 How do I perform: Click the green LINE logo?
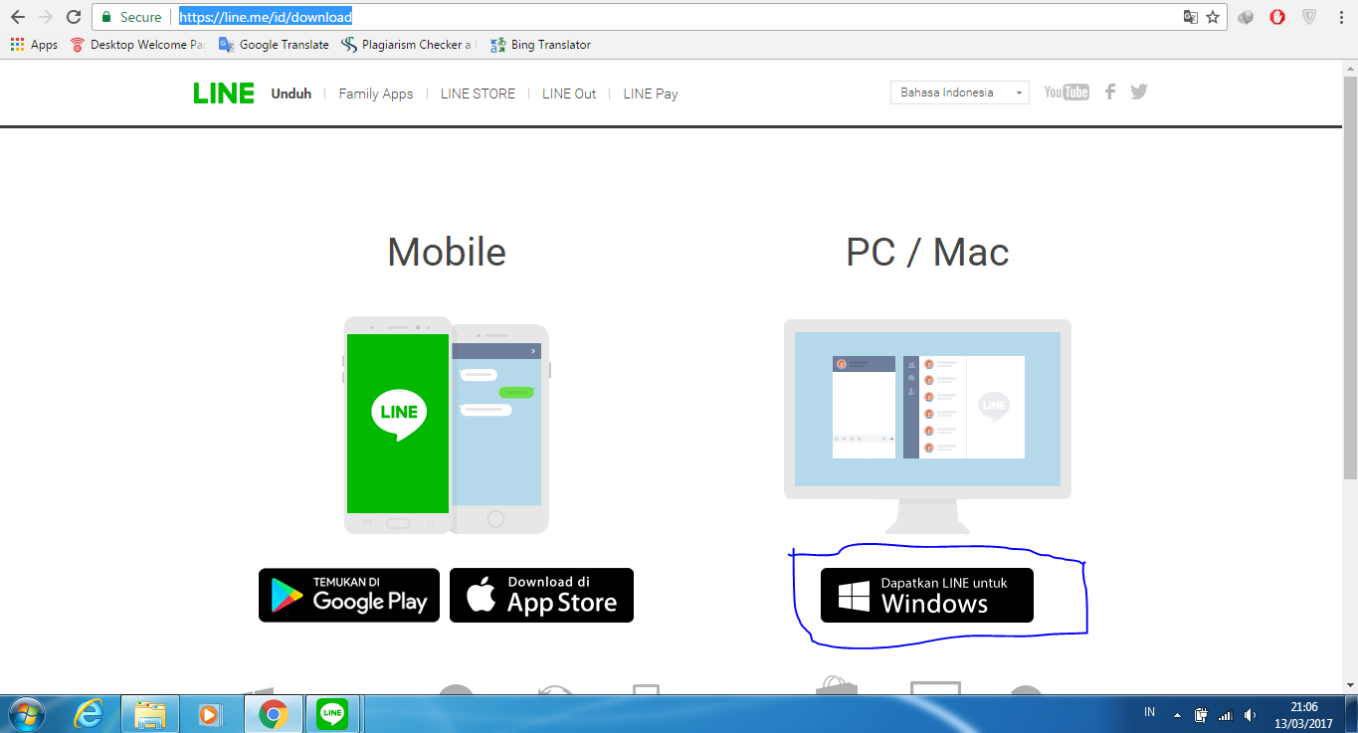[x=224, y=93]
